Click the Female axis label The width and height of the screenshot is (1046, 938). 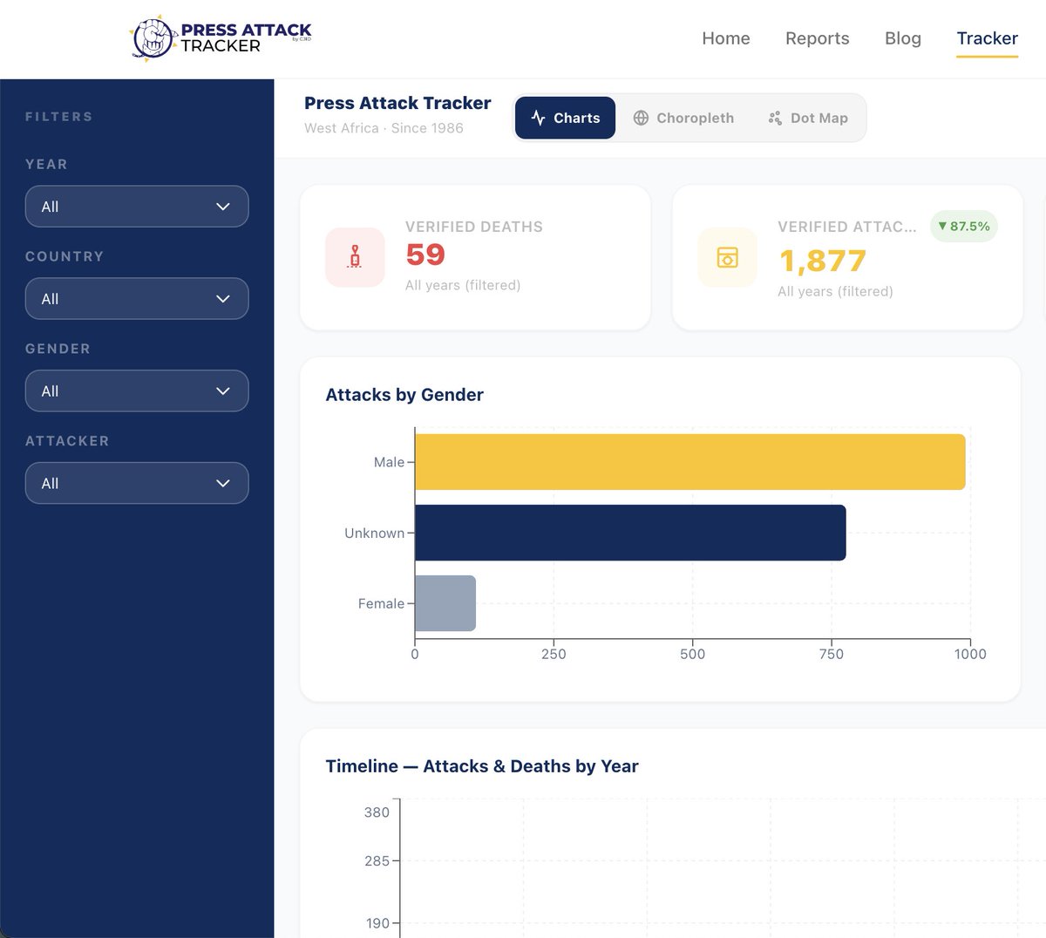[x=381, y=603]
